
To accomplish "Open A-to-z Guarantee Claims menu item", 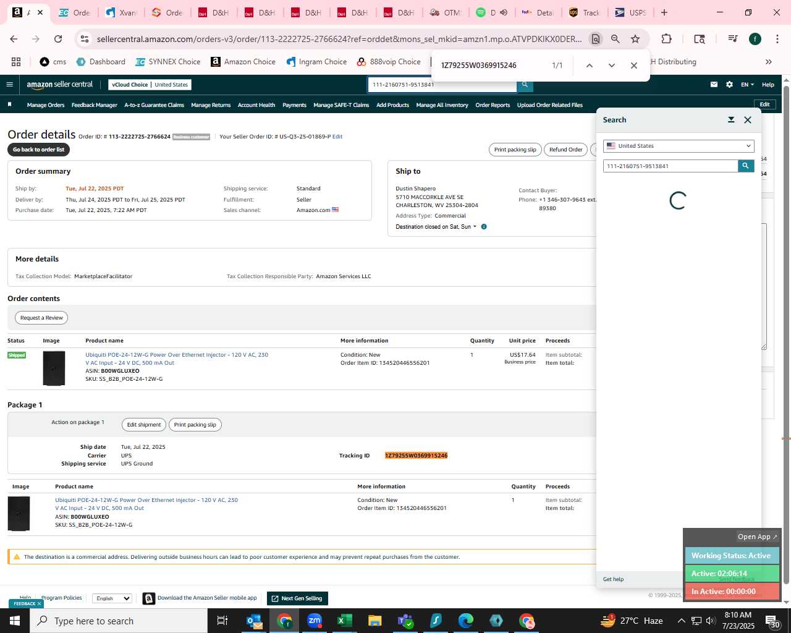I will tap(154, 105).
